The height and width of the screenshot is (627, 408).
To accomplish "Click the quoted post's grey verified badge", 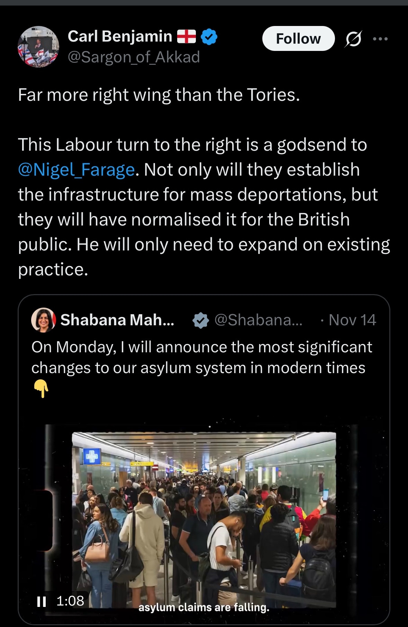I will coord(200,320).
